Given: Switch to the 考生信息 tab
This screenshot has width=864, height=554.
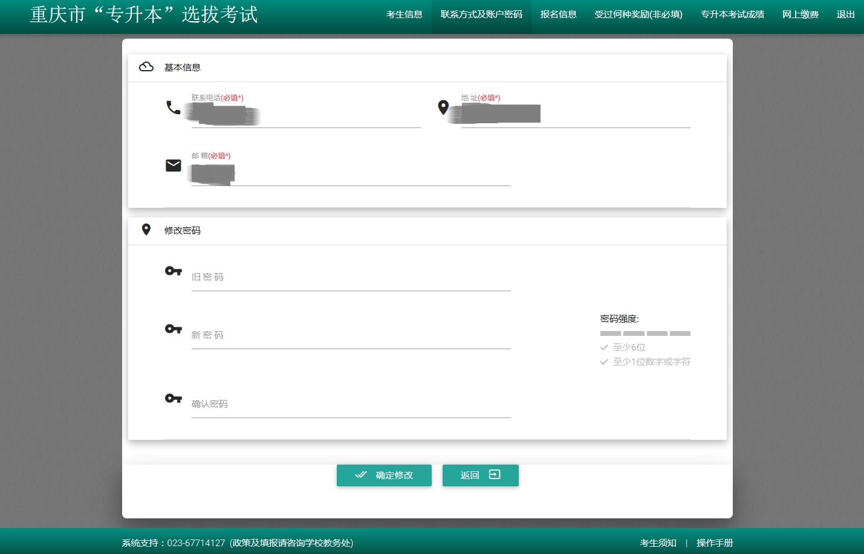Looking at the screenshot, I should click(404, 14).
